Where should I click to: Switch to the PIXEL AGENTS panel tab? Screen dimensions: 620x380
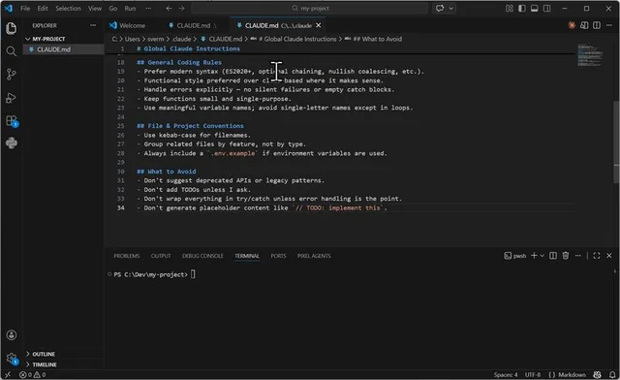pos(314,256)
